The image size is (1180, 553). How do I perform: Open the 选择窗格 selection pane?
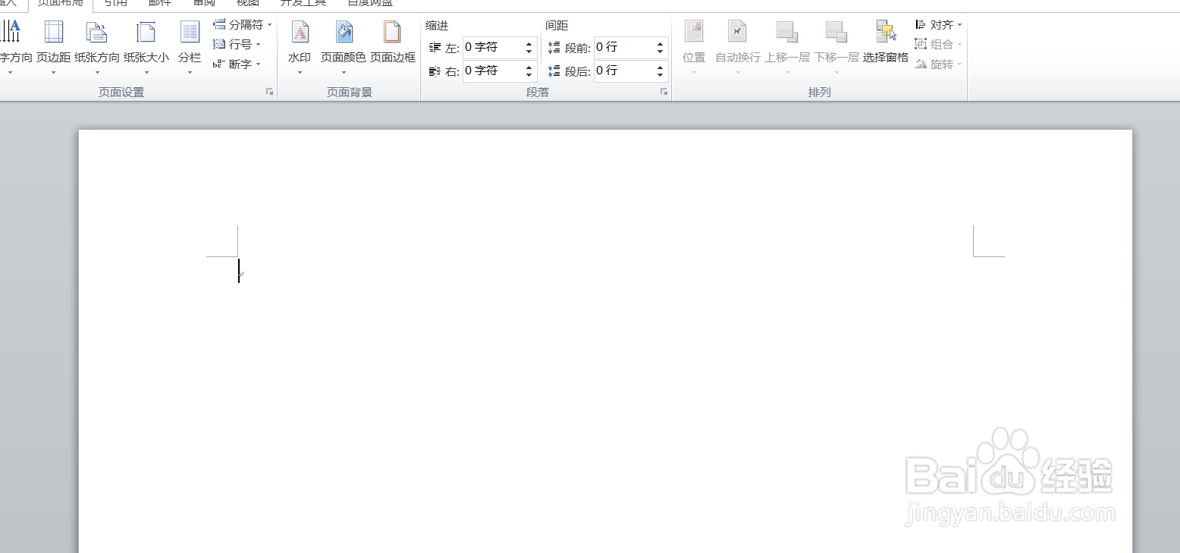pos(886,42)
